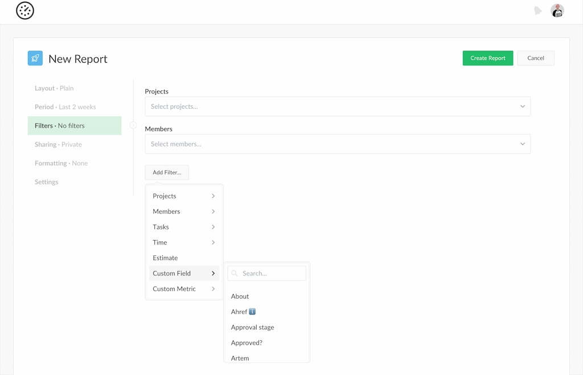Choose Tasks in the filter menu
The height and width of the screenshot is (375, 583).
(161, 227)
